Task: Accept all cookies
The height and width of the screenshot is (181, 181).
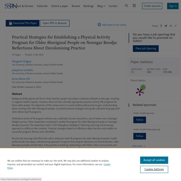Action: tap(154, 160)
